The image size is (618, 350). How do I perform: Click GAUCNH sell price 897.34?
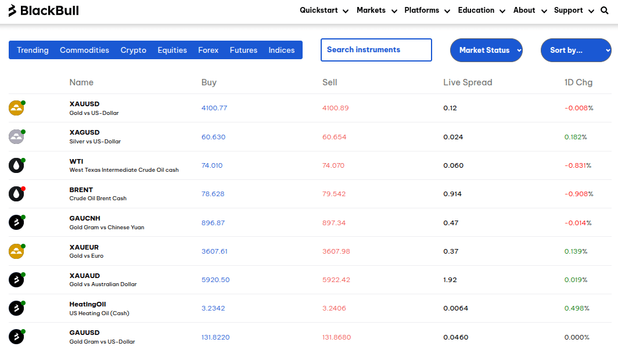point(334,223)
